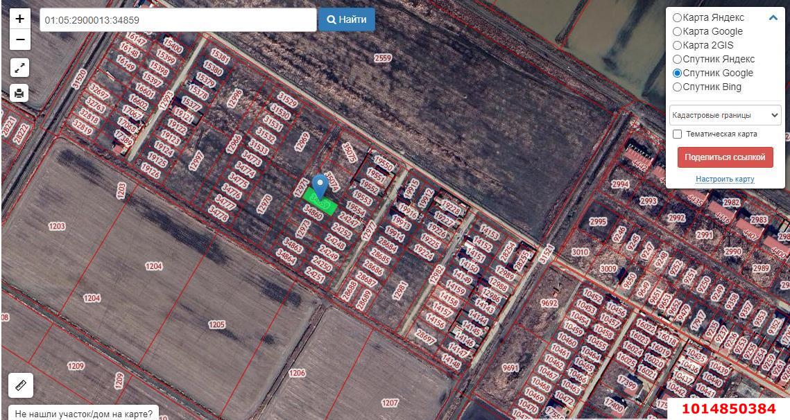Click the cadastral number search field

coord(178,20)
